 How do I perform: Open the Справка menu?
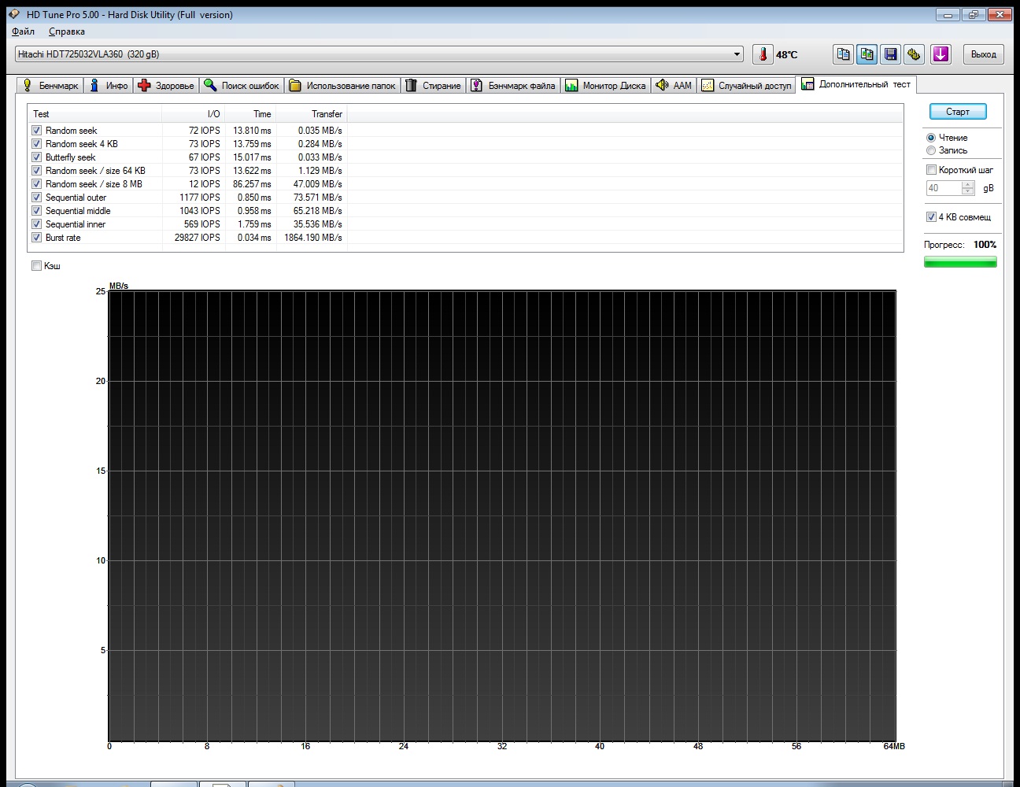click(x=66, y=31)
